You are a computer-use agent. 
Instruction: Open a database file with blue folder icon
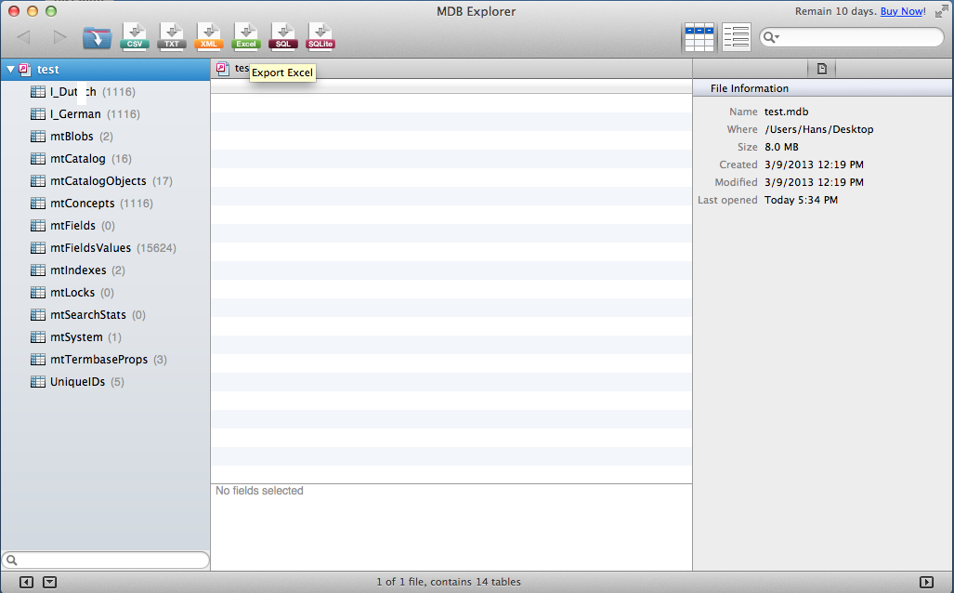click(97, 37)
